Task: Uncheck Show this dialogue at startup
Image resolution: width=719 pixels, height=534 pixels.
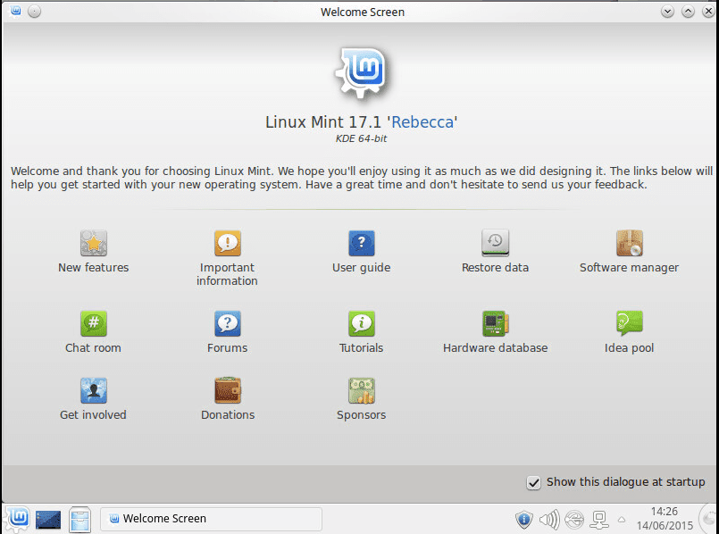Action: 533,481
